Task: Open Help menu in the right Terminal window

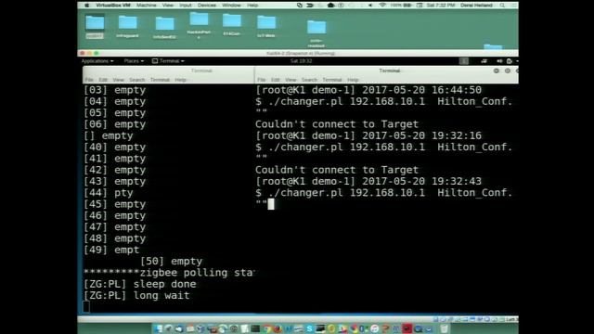Action: [353, 80]
